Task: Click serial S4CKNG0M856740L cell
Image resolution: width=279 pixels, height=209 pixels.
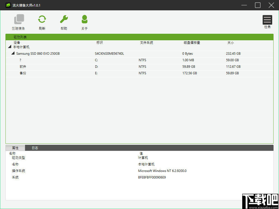Action: [x=110, y=54]
